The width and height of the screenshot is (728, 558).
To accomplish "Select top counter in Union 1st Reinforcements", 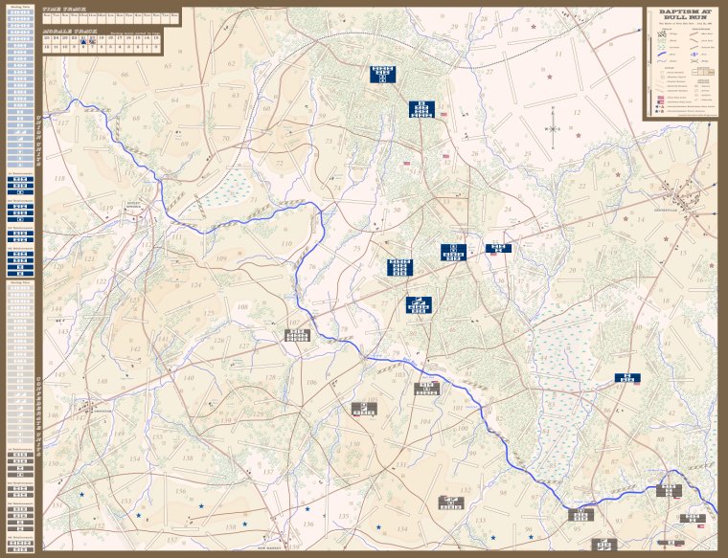I will coord(20,179).
